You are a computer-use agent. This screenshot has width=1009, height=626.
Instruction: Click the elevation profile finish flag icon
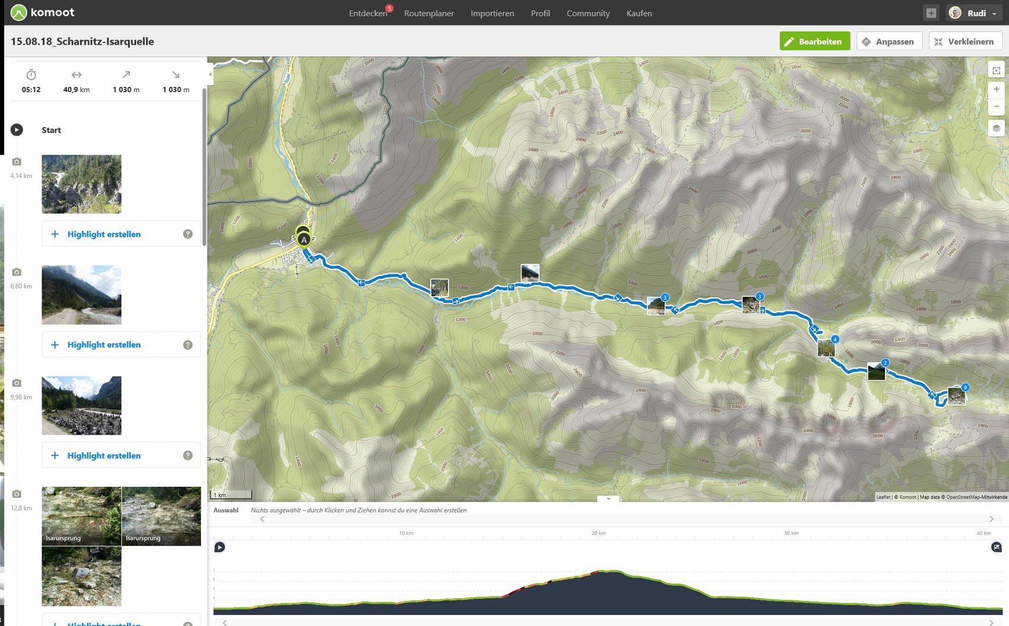coord(996,547)
